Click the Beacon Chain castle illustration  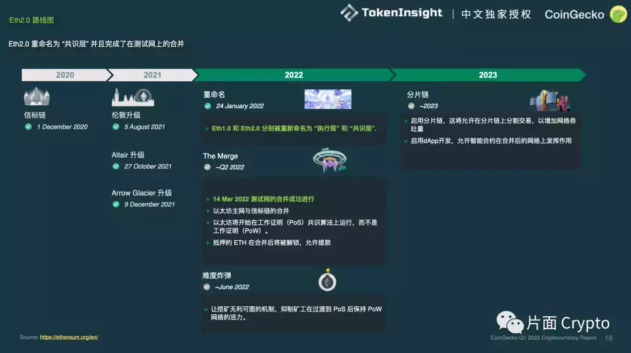[x=36, y=97]
